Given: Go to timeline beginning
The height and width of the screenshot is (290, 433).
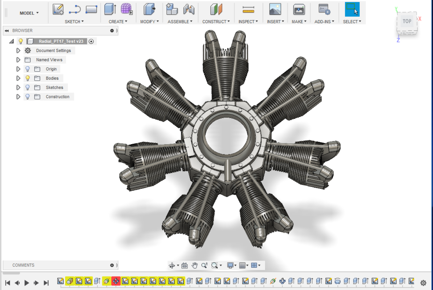Looking at the screenshot, I should coord(8,283).
